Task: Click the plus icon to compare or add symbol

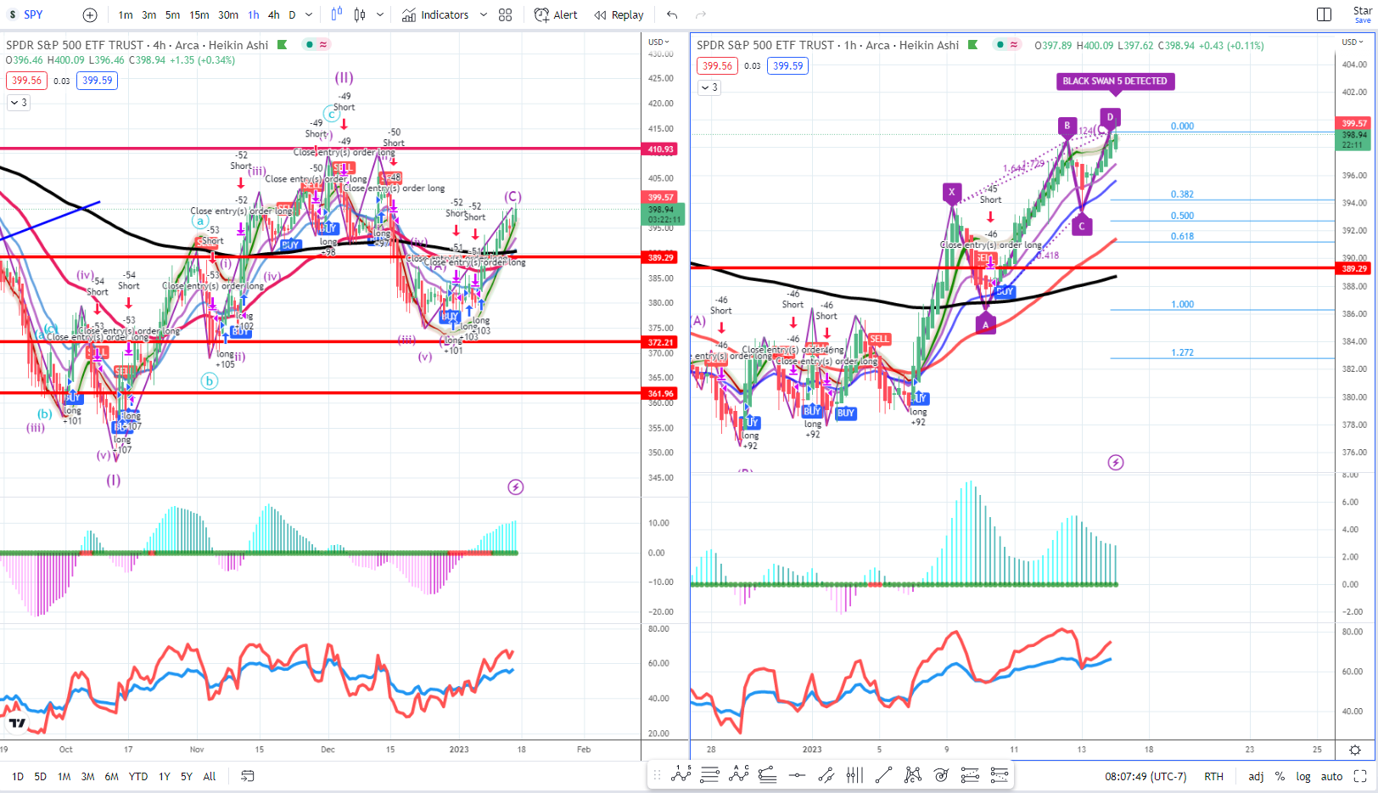Action: pos(90,14)
